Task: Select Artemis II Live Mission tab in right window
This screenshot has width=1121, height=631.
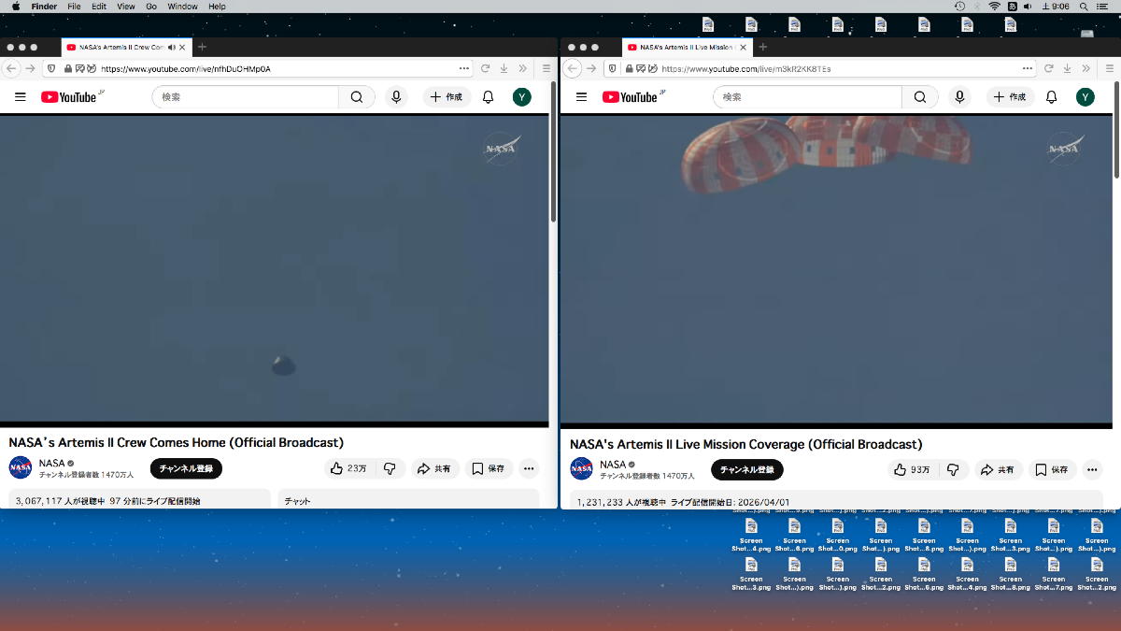Action: [686, 47]
